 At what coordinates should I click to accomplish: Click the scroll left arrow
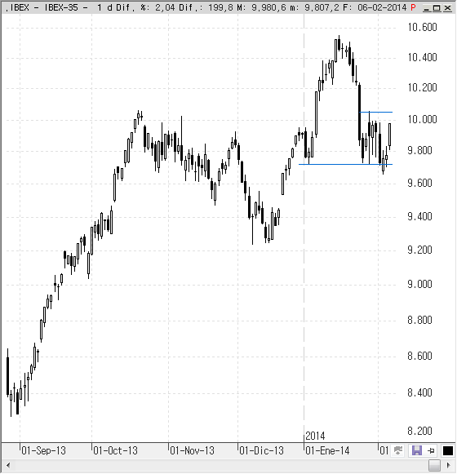pos(8,465)
